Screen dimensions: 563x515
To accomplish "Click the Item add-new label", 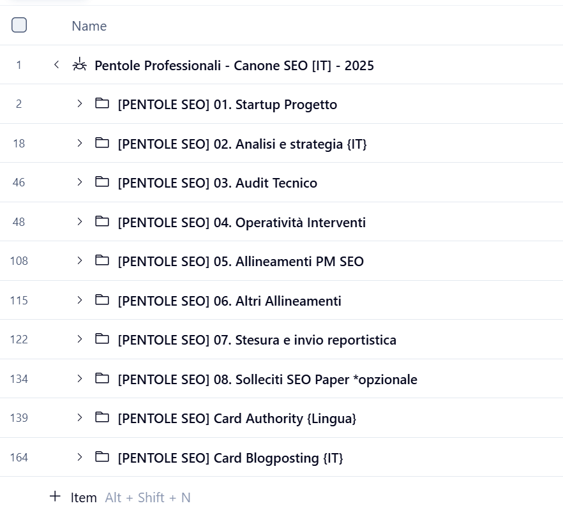I will click(84, 498).
